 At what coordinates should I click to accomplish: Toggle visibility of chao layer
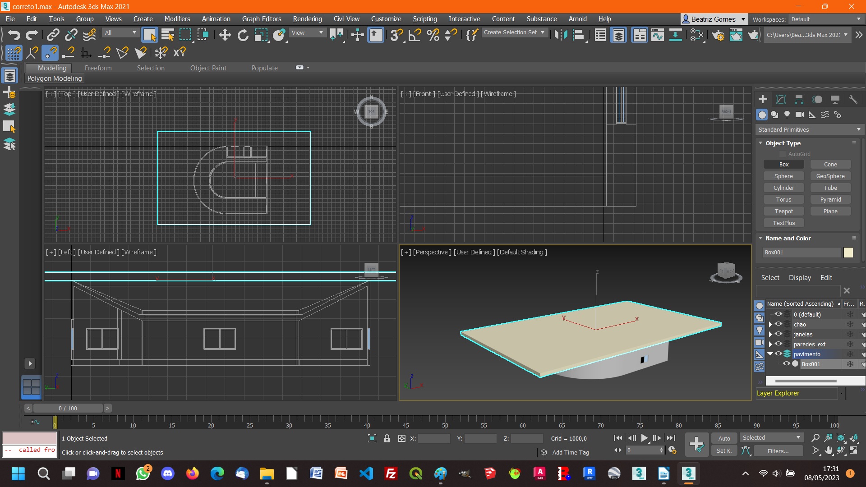click(778, 324)
